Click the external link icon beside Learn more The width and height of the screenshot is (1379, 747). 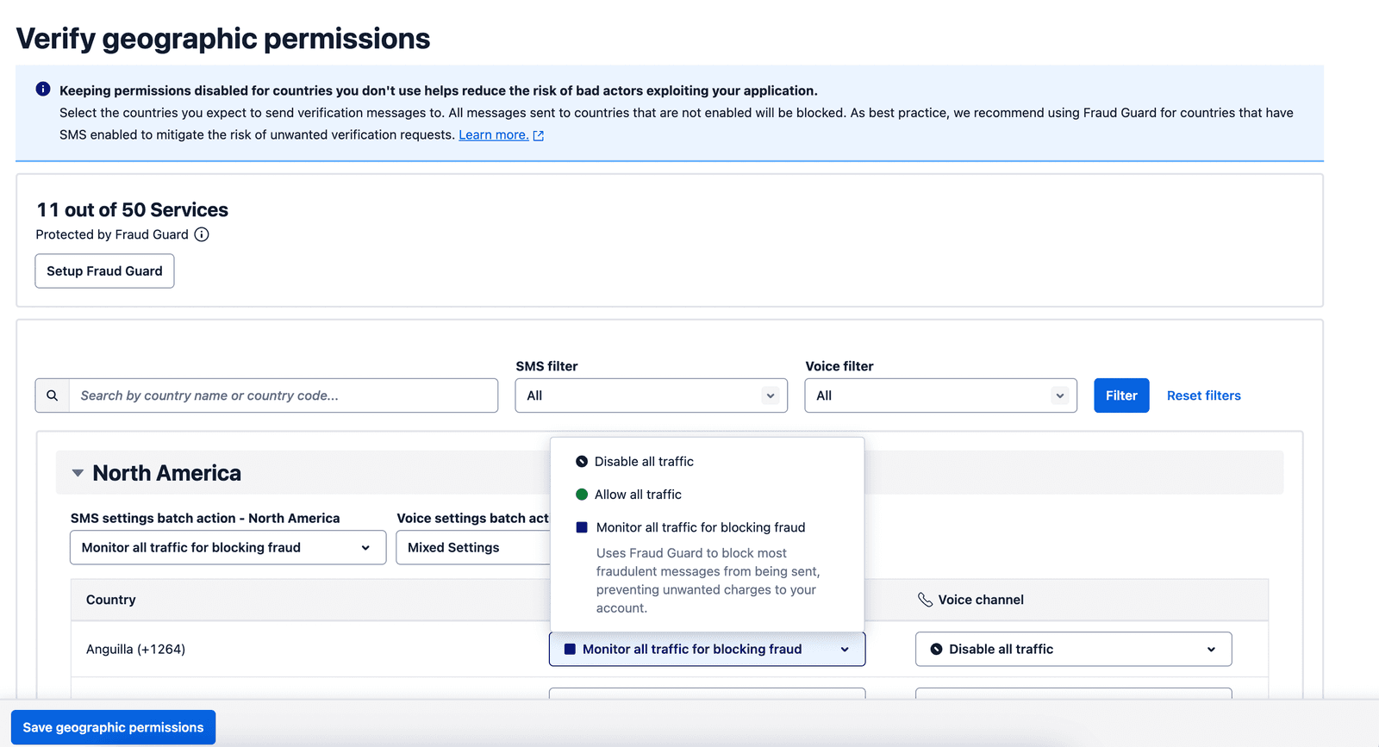[x=539, y=135]
